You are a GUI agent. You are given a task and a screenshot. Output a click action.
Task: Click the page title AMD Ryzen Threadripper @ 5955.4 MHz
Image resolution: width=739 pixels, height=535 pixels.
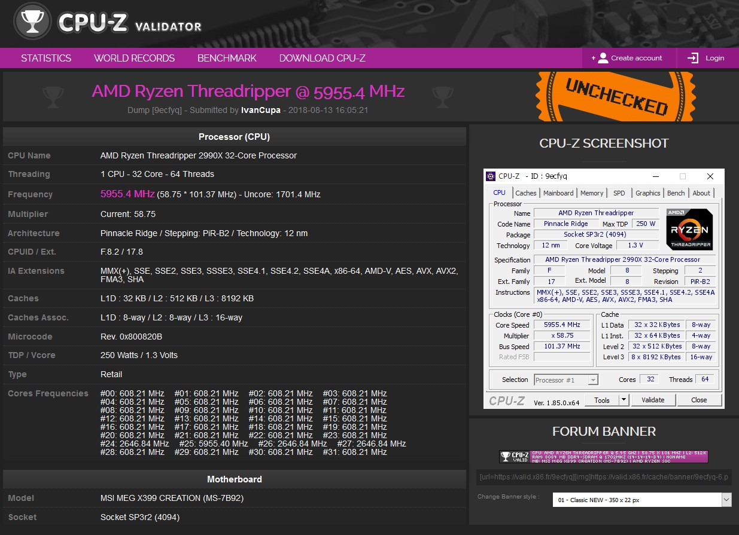point(248,91)
